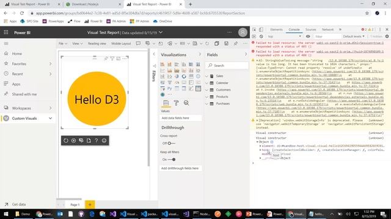Toggle Keep all filters switch
The image size is (391, 219).
pyautogui.click(x=172, y=159)
